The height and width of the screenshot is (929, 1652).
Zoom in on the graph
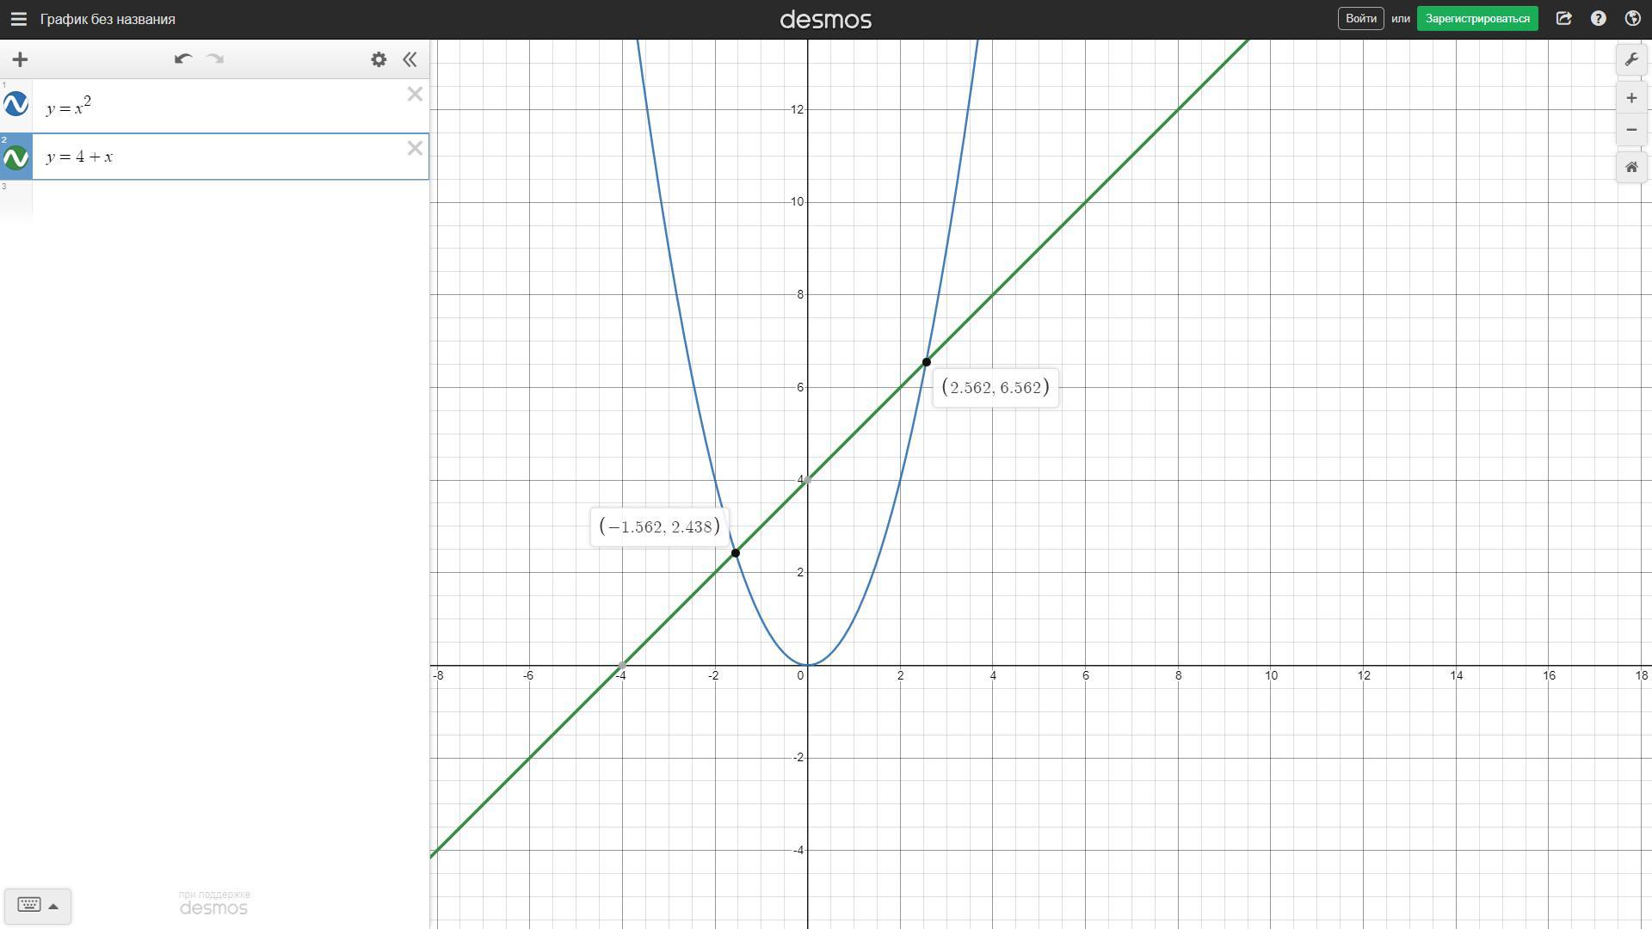(1631, 98)
